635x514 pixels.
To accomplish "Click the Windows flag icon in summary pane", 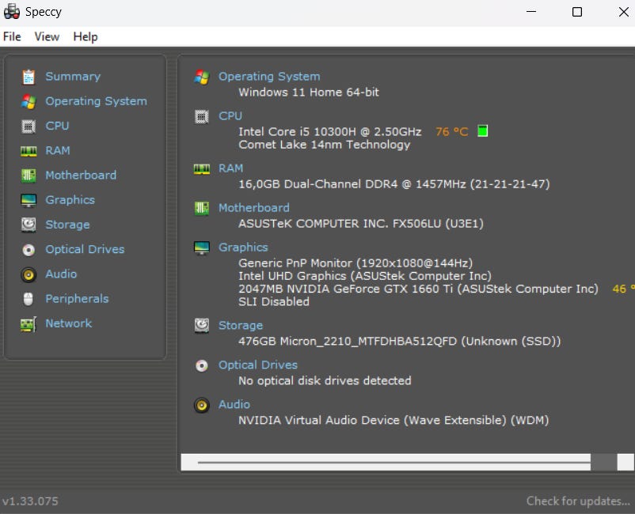I will coord(202,77).
